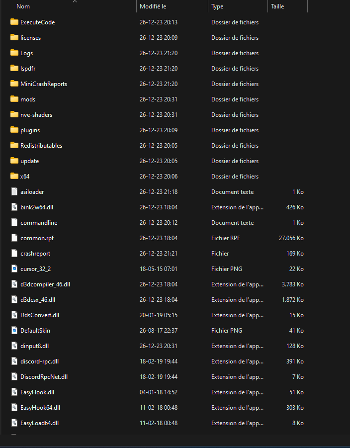Click the EasyHook.dll file icon
This screenshot has width=350, height=448.
(x=14, y=392)
